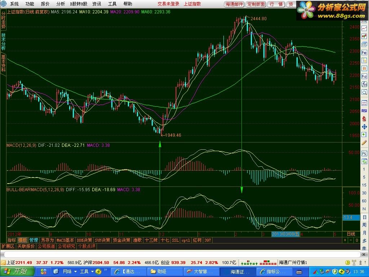
Task: Click the bottom message input bar
Action: (182, 254)
